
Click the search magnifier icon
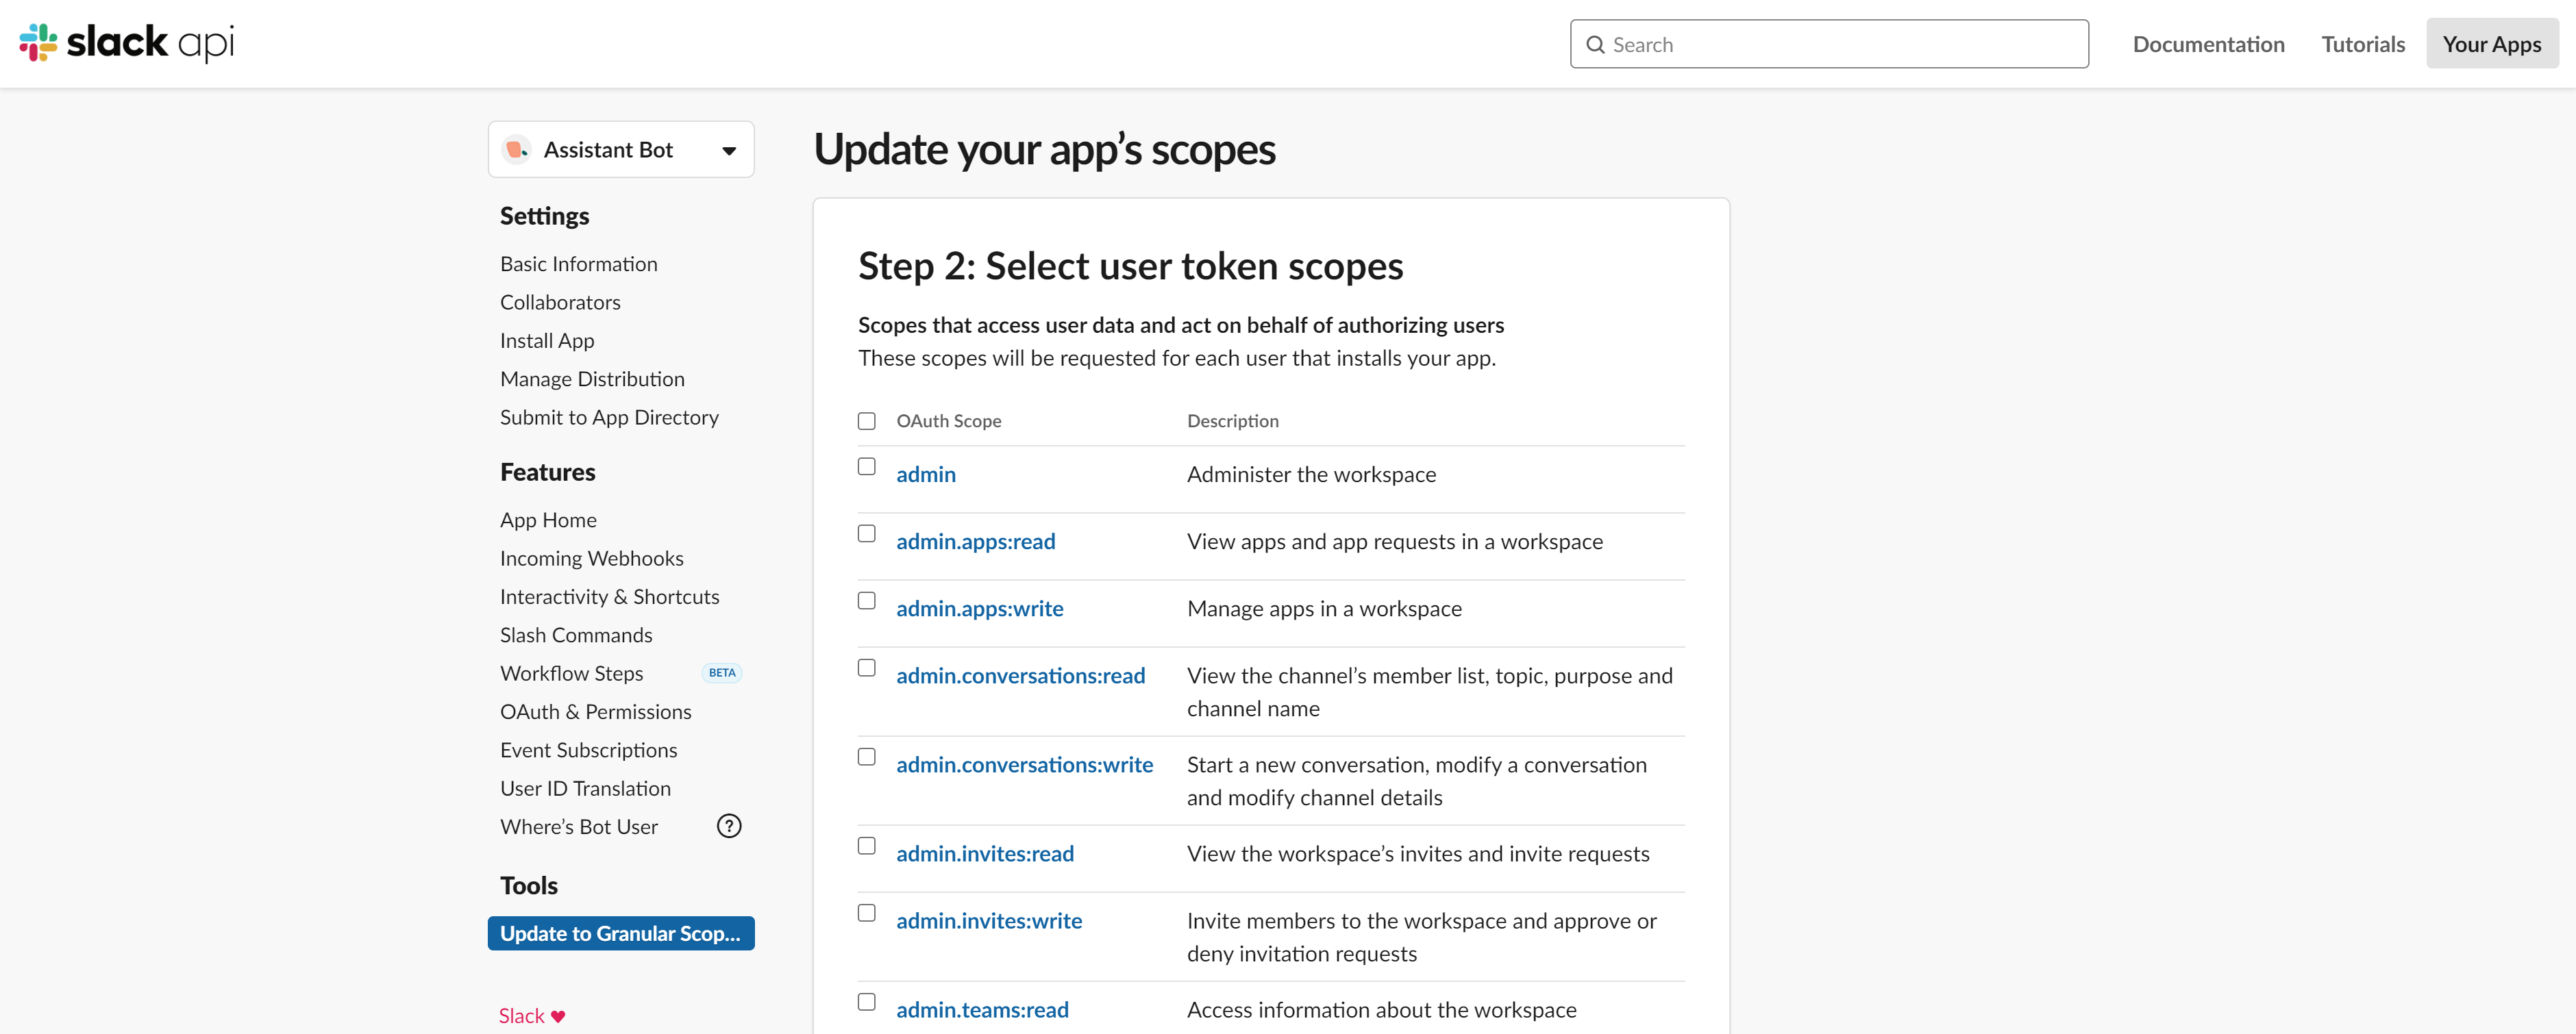click(x=1597, y=44)
